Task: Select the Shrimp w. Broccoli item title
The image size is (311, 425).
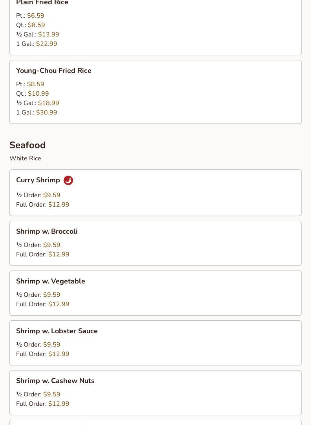Action: click(x=47, y=231)
